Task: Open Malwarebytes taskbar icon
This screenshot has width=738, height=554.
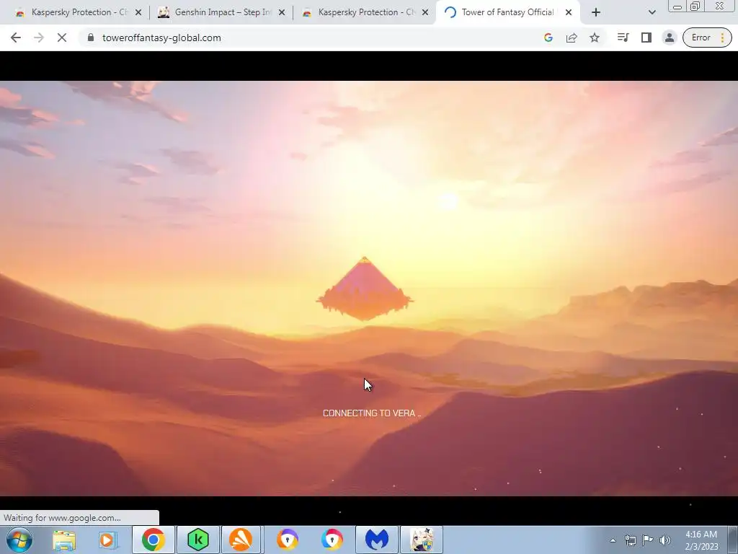Action: tap(377, 540)
